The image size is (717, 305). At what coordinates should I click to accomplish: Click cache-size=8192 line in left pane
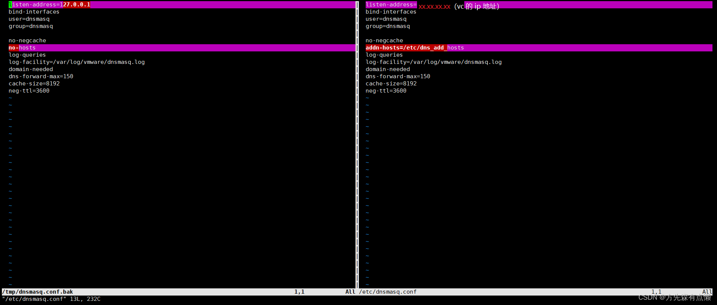pos(34,84)
